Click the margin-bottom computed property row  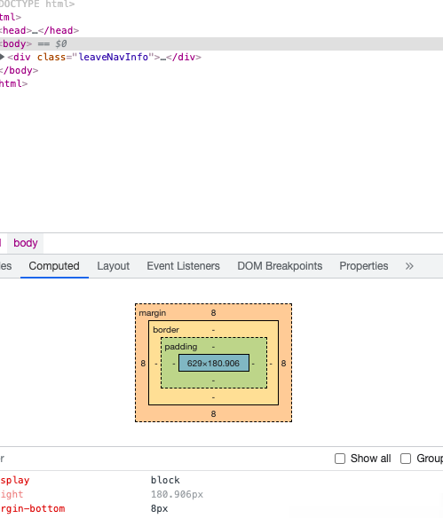pyautogui.click(x=222, y=509)
